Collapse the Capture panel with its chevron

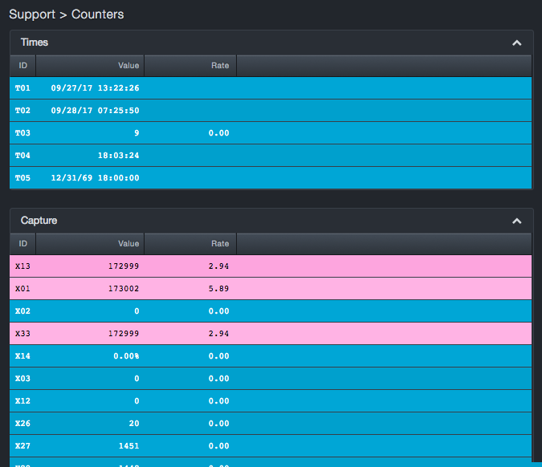[x=516, y=221]
